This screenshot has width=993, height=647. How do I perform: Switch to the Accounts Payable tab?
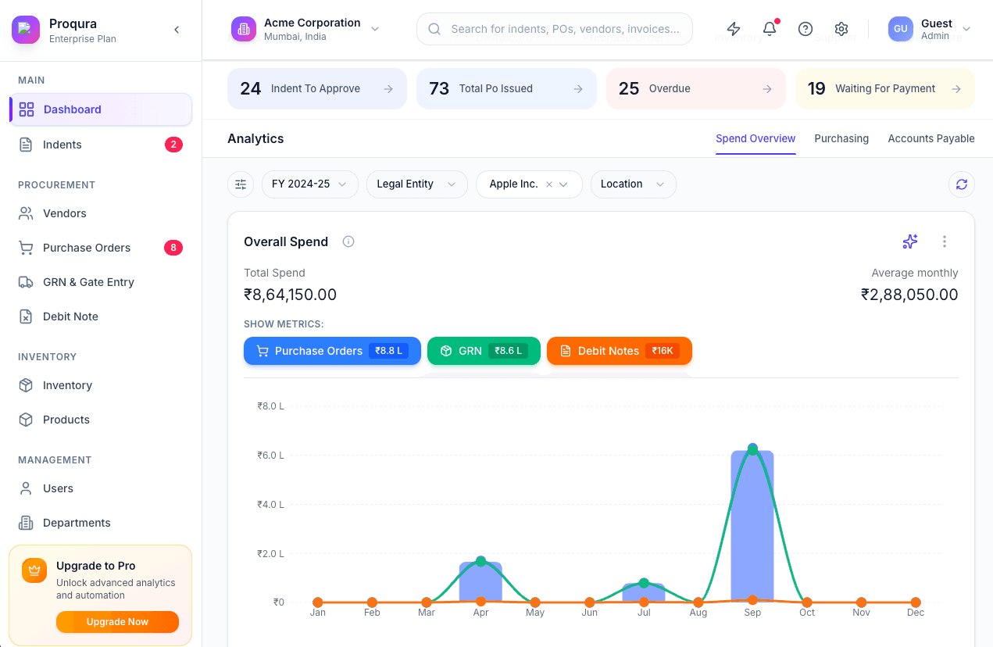point(930,138)
